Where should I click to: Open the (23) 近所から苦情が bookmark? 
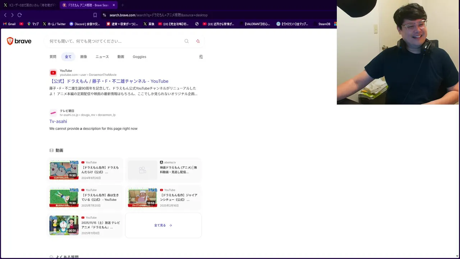tap(218, 24)
